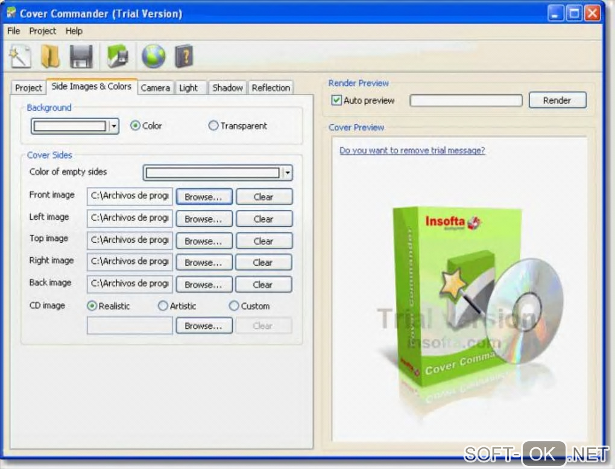Image resolution: width=615 pixels, height=469 pixels.
Task: Browse for a custom CD image
Action: tap(204, 325)
